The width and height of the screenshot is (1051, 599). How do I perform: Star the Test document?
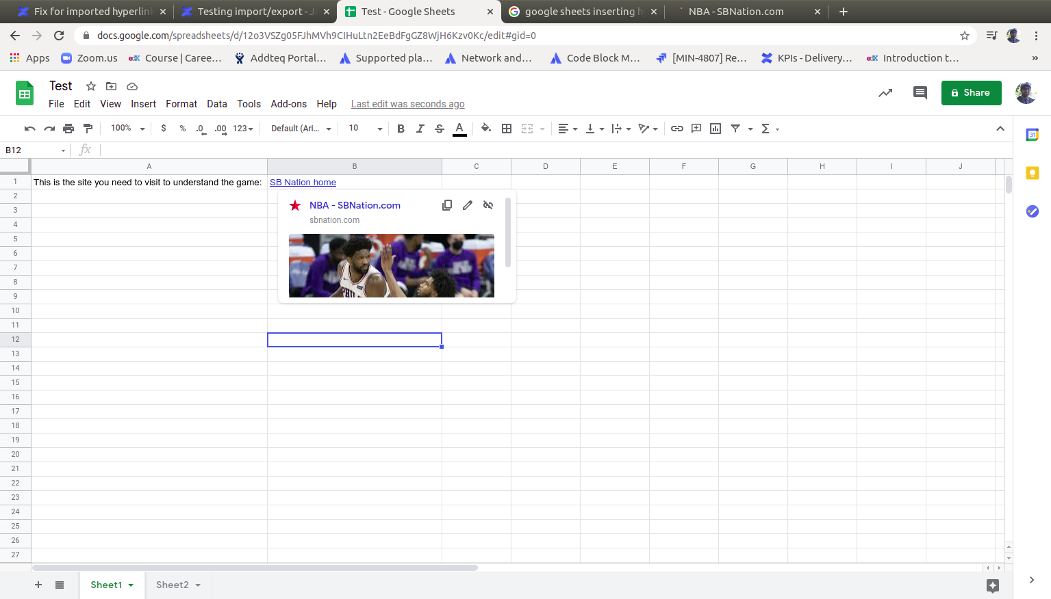91,86
